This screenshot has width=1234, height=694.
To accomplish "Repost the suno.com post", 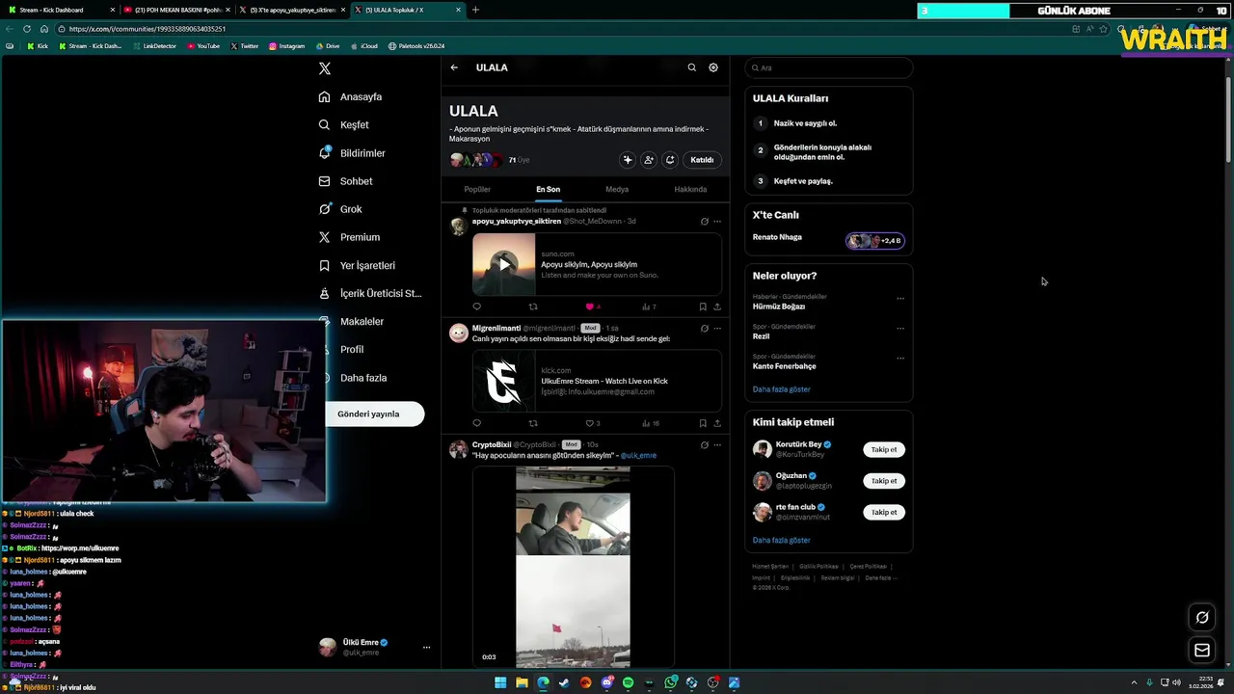I will (533, 307).
